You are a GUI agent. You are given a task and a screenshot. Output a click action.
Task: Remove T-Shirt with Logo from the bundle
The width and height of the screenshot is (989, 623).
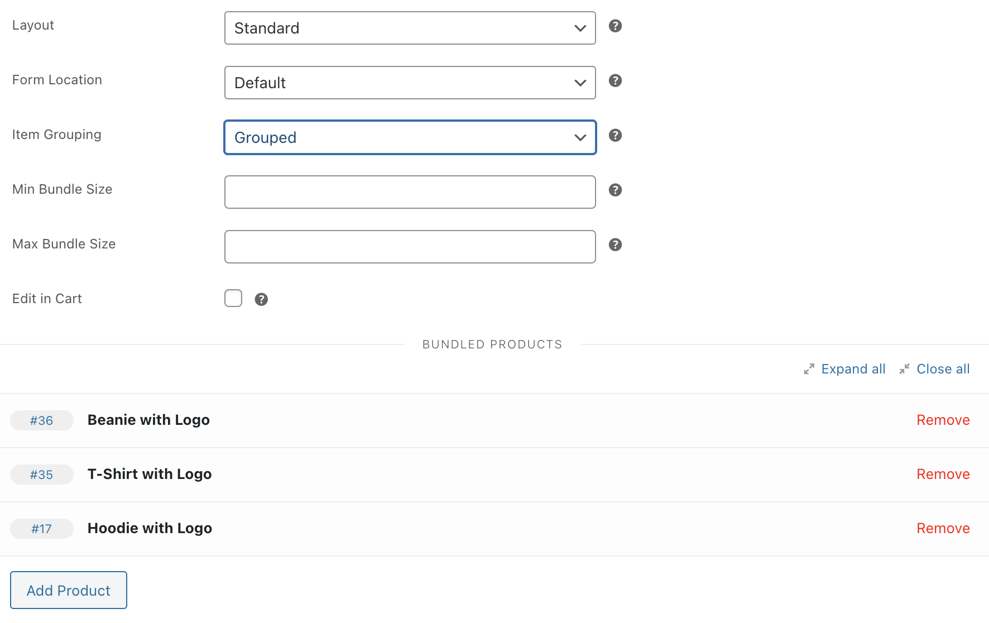(x=943, y=474)
